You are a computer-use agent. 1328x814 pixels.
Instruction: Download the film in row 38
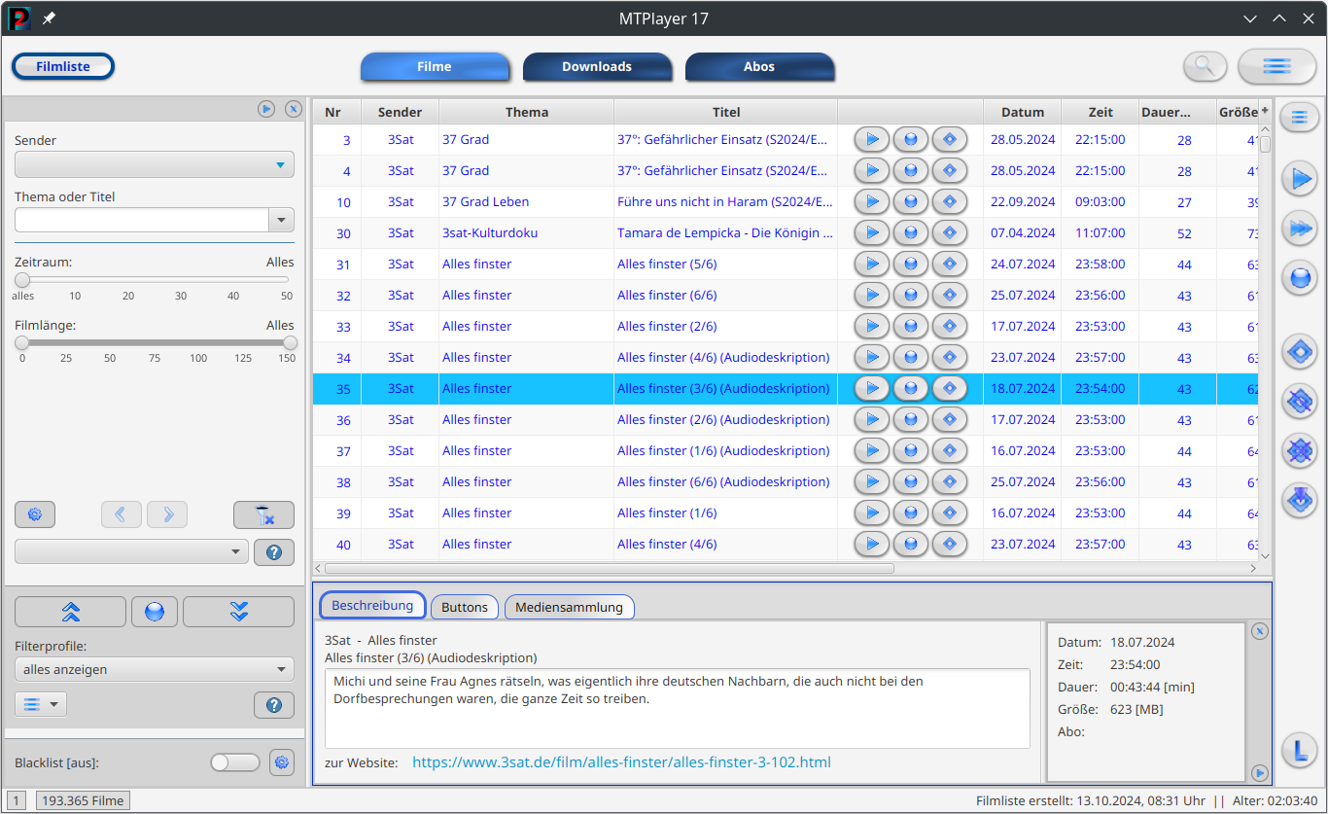click(x=911, y=481)
